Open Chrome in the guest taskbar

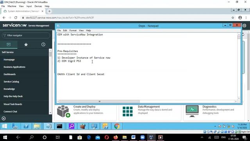pyautogui.click(x=117, y=126)
